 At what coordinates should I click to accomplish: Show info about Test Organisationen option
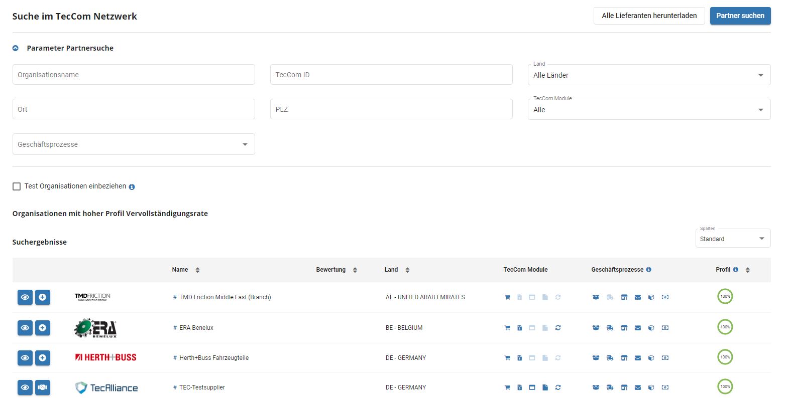[x=132, y=187]
